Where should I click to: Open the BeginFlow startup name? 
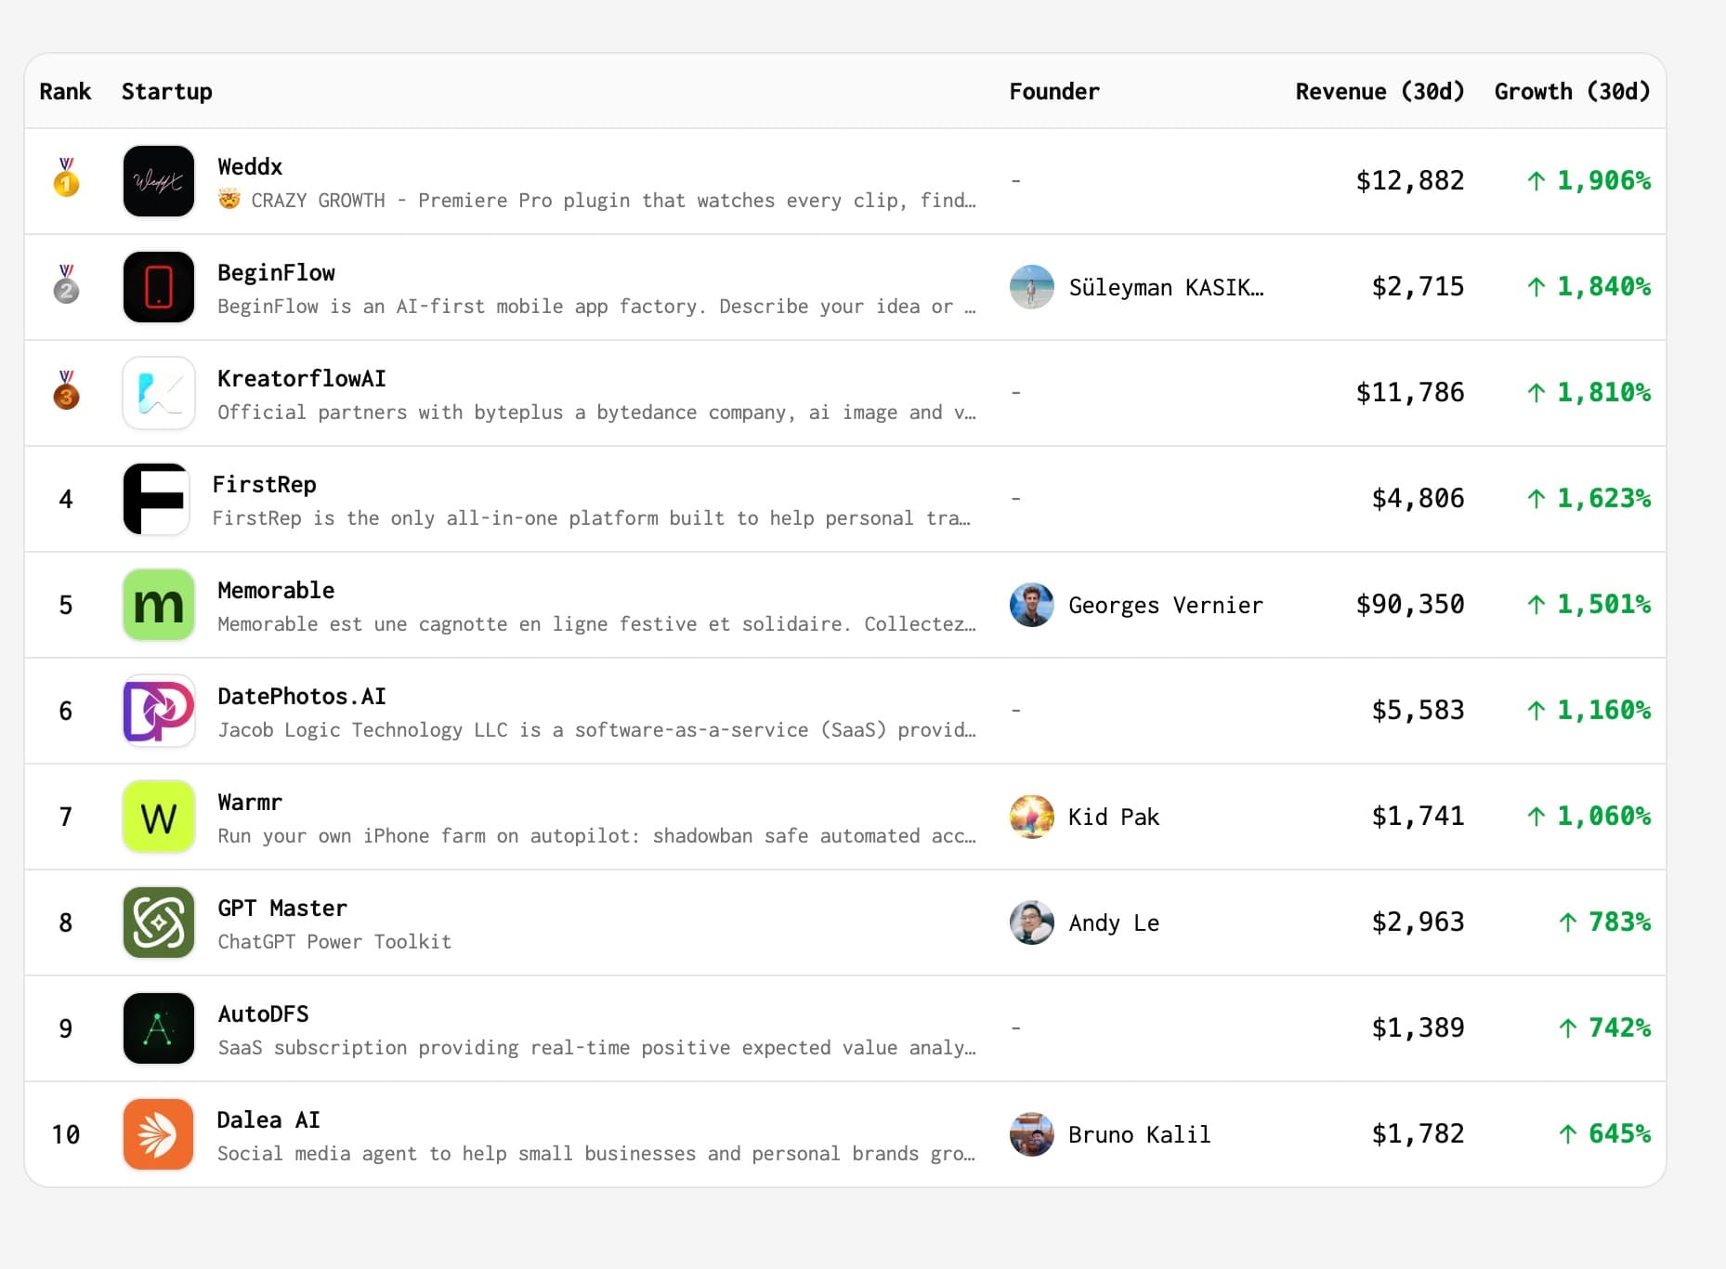tap(276, 272)
